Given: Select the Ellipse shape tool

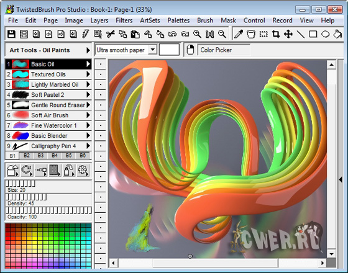Looking at the screenshot, I should pos(326,34).
